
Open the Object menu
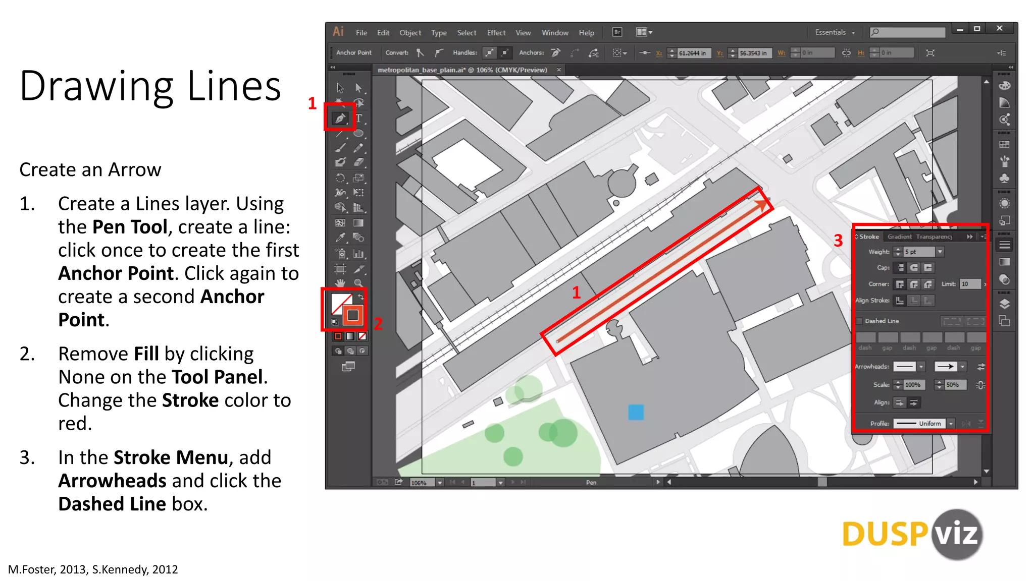[x=410, y=33]
